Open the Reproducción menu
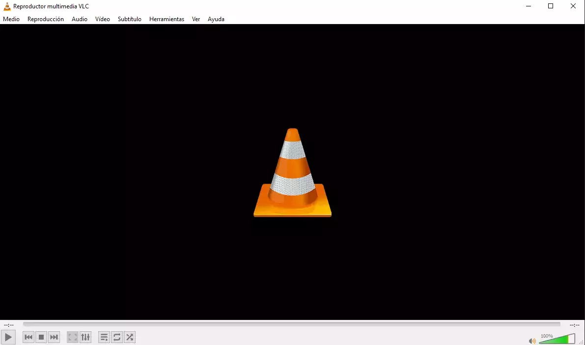585x345 pixels. coord(46,19)
